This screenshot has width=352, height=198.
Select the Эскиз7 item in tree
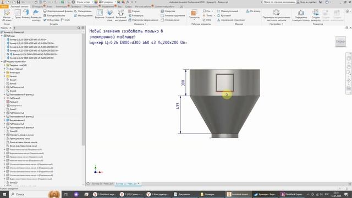(x=13, y=109)
